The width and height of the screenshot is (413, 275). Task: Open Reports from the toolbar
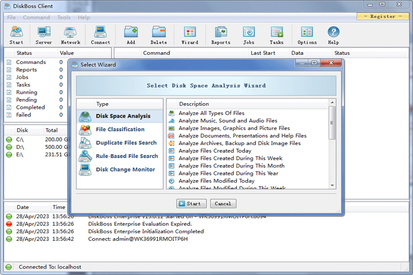click(x=220, y=35)
